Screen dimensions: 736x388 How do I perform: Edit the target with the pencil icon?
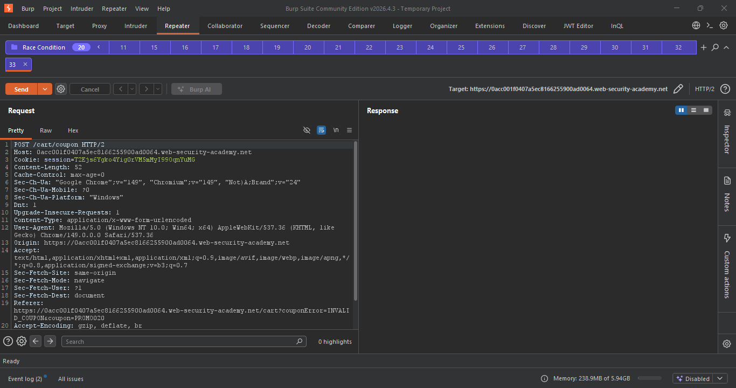678,89
